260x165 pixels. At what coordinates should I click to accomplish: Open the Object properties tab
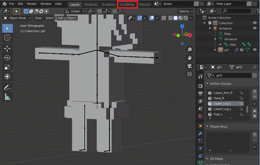pyautogui.click(x=200, y=126)
